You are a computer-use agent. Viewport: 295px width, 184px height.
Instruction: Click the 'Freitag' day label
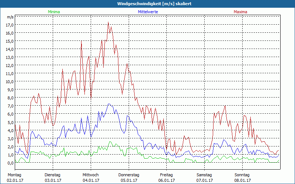[166, 175]
